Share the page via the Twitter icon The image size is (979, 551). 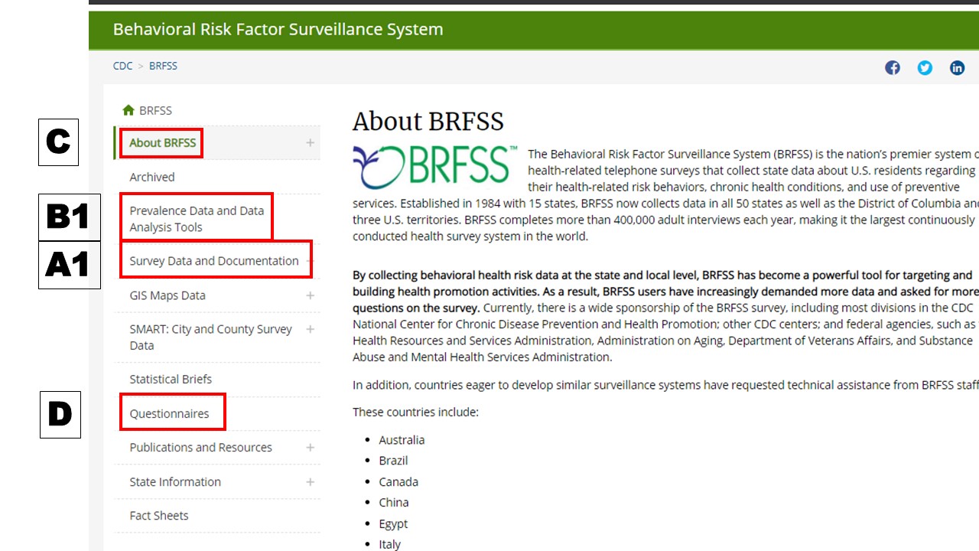pyautogui.click(x=925, y=68)
